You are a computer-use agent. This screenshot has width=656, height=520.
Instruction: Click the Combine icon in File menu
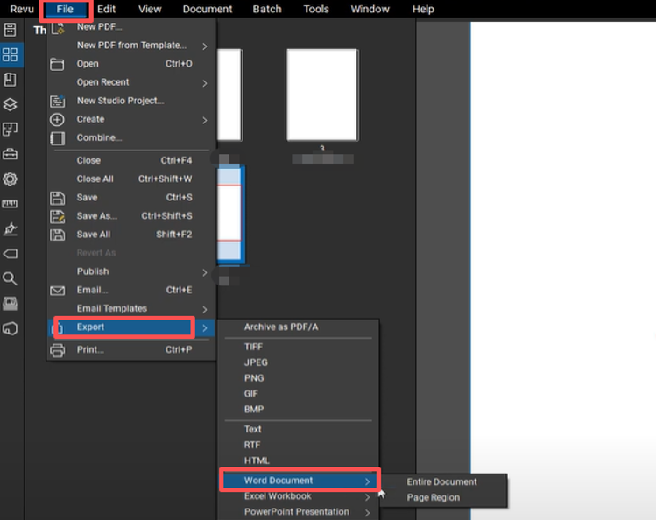click(57, 138)
